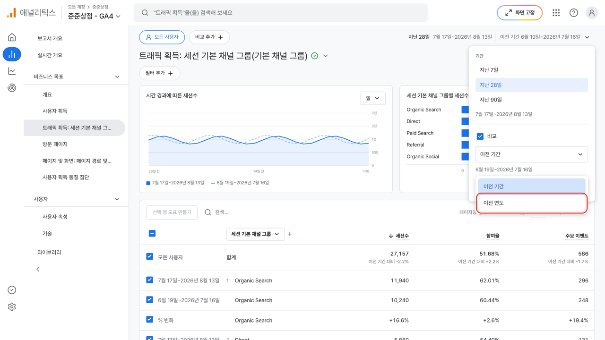Viewport: 605px width, 340px height.
Task: Open 개요 under 비즈니스 목표
Action: 47,94
